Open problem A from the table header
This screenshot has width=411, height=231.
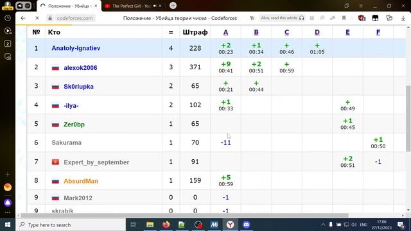click(x=225, y=32)
